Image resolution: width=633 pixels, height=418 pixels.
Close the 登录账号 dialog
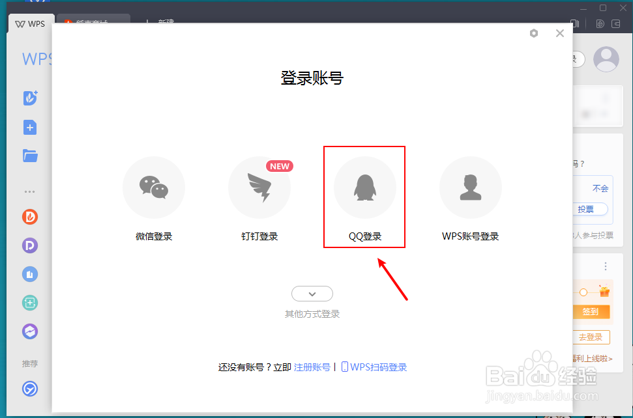560,33
